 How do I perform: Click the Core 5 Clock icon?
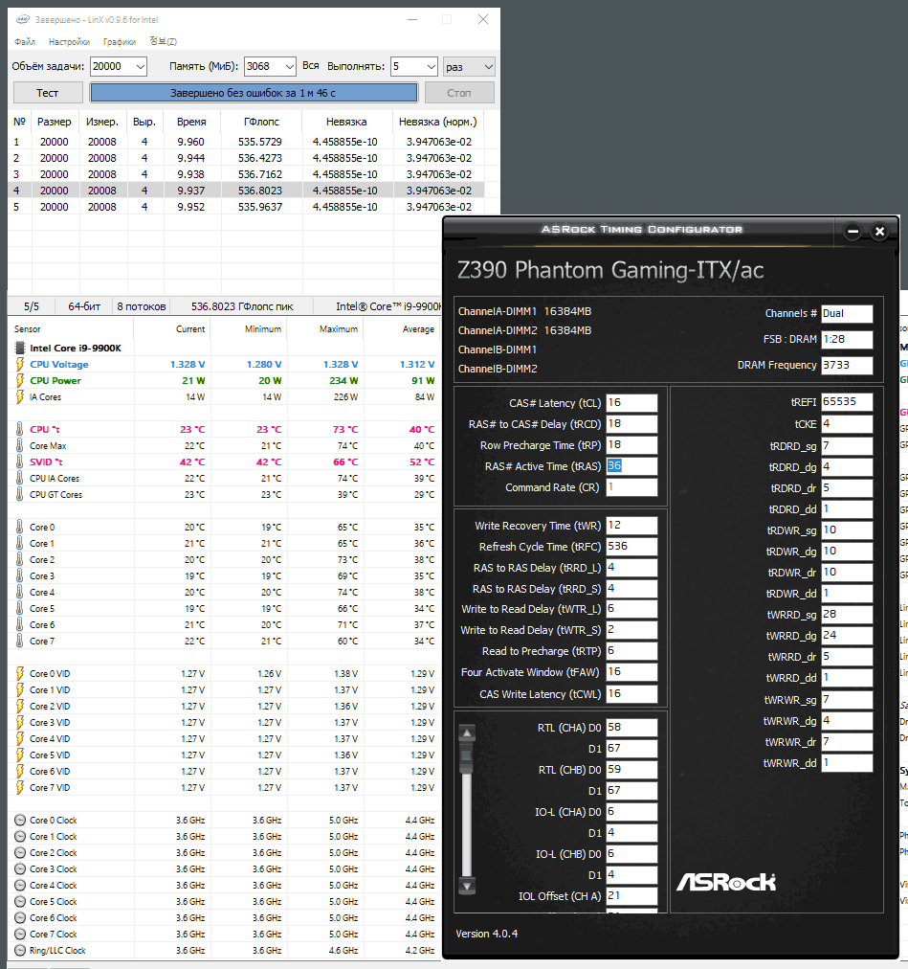coord(20,902)
